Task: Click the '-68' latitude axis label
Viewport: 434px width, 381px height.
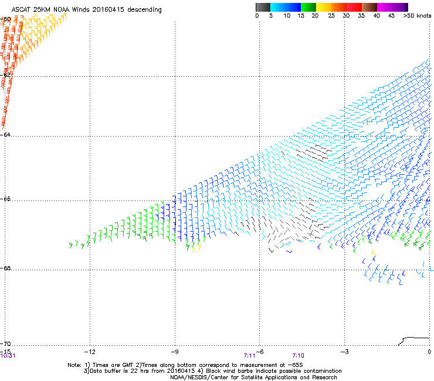Action: (x=6, y=268)
